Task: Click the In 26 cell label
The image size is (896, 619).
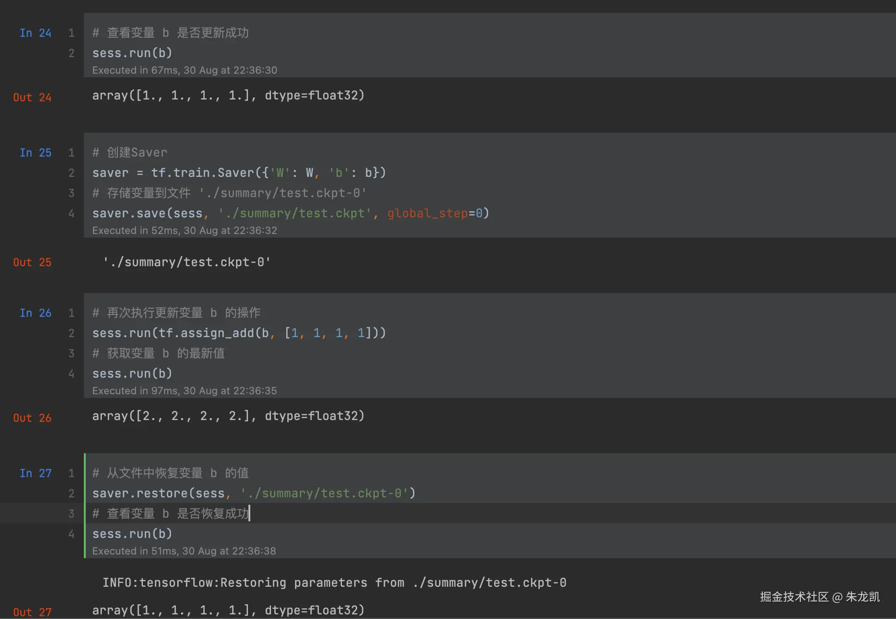Action: (x=35, y=313)
